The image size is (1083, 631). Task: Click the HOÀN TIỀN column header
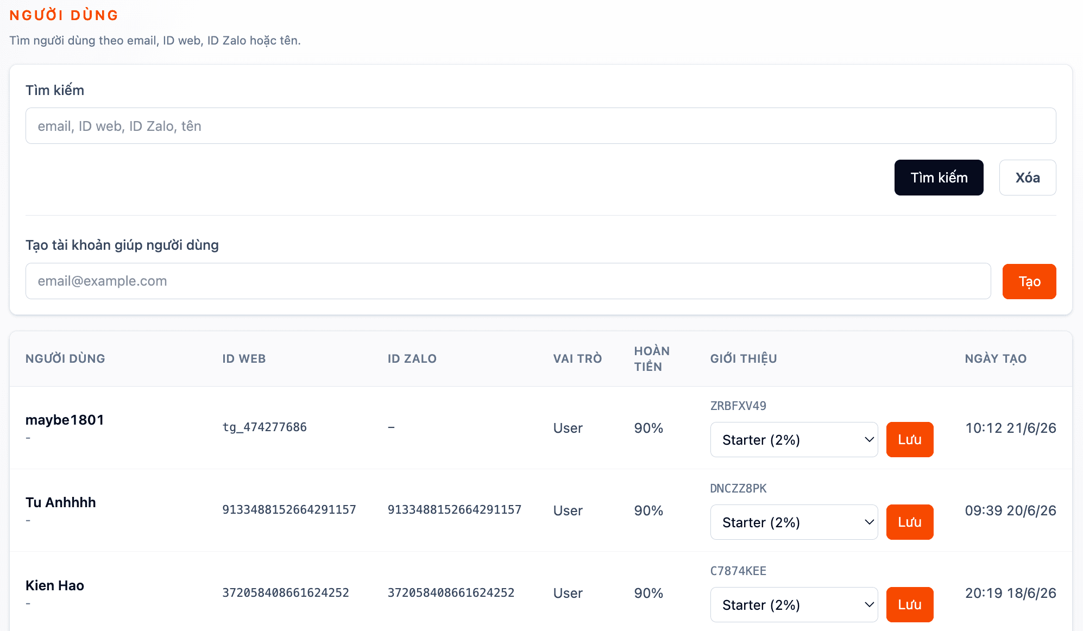tap(652, 358)
